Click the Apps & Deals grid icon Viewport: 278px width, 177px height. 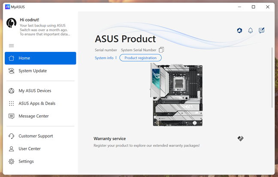11,103
